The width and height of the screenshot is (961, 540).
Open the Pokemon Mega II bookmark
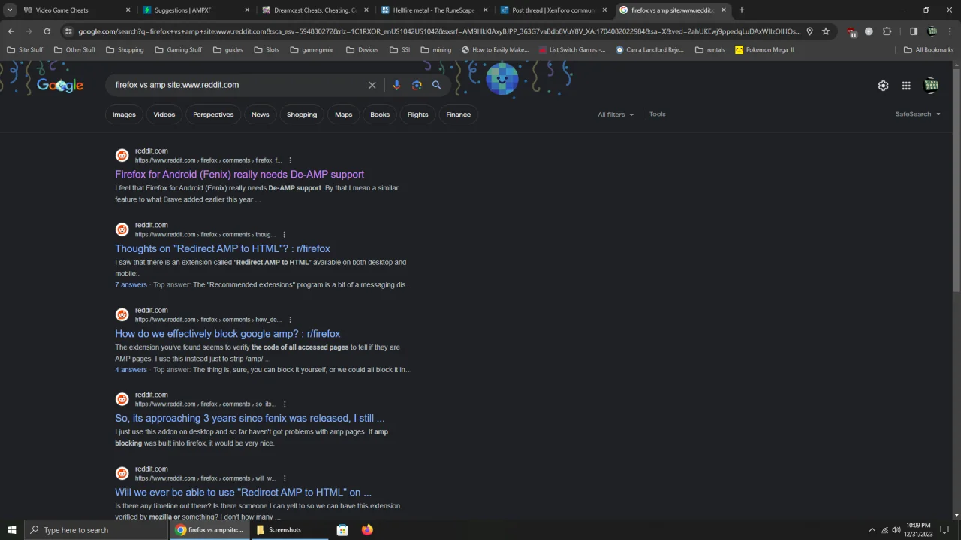[x=764, y=50]
